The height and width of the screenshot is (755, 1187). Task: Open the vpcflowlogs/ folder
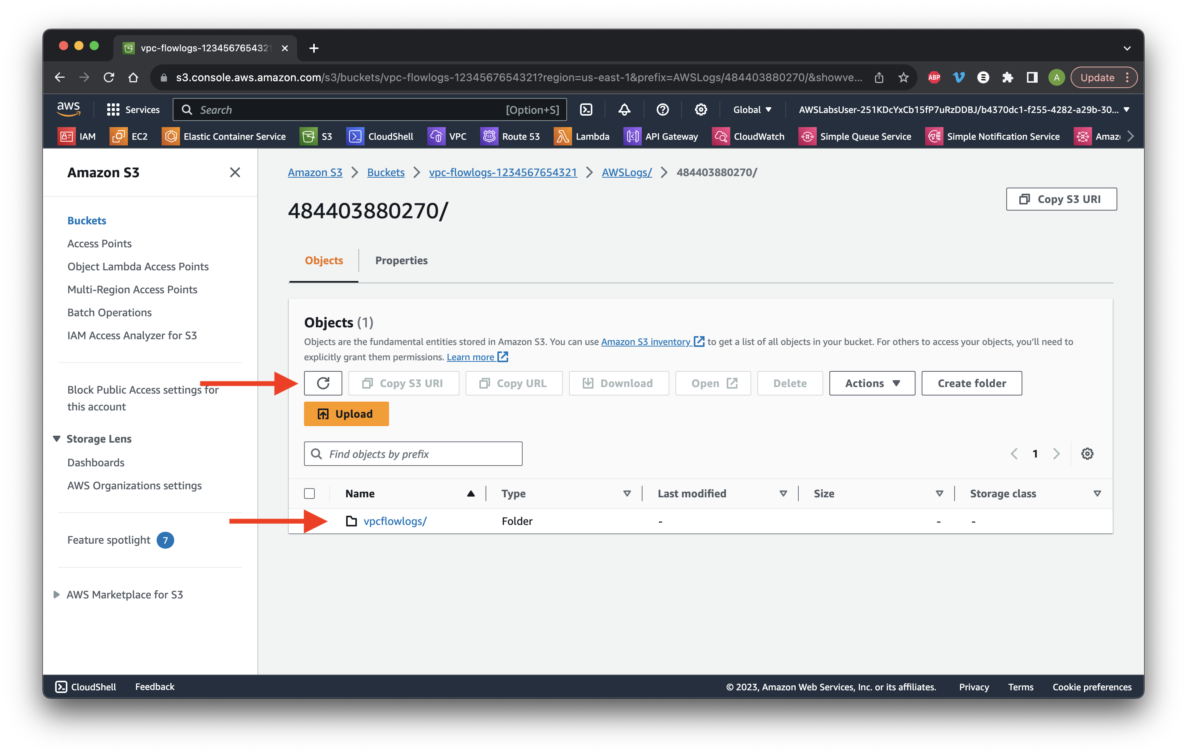(x=395, y=521)
